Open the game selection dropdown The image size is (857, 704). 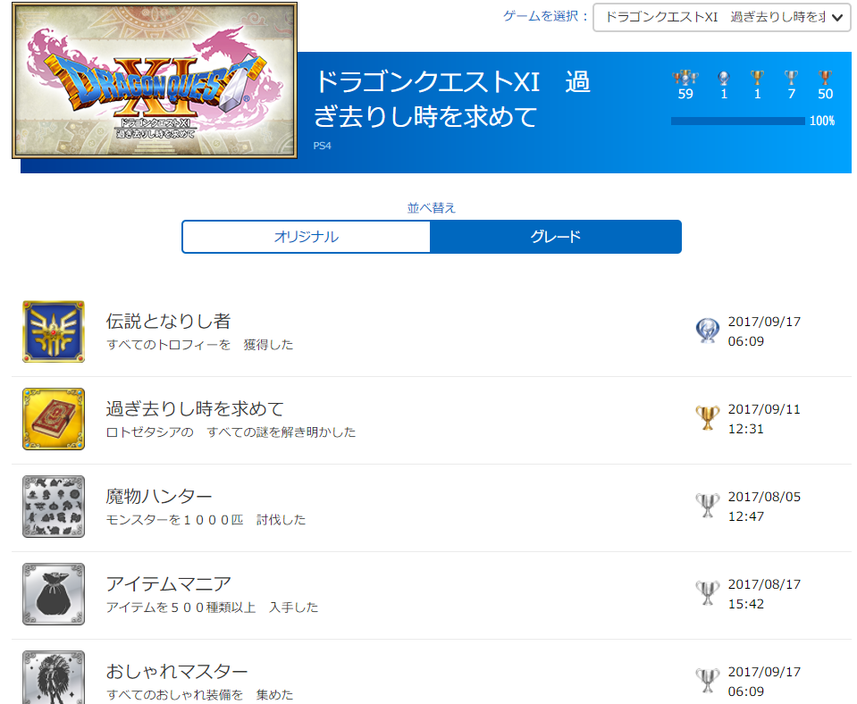tap(721, 18)
